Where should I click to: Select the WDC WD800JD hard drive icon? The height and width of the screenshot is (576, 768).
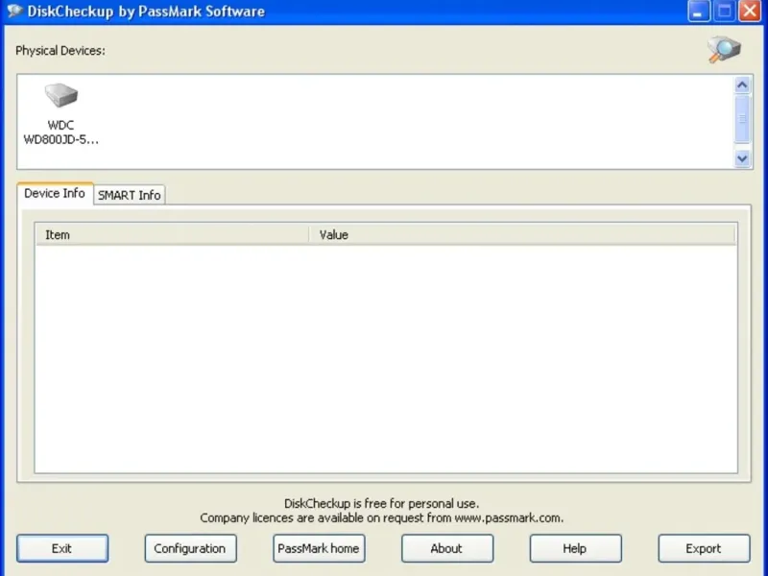click(x=61, y=94)
